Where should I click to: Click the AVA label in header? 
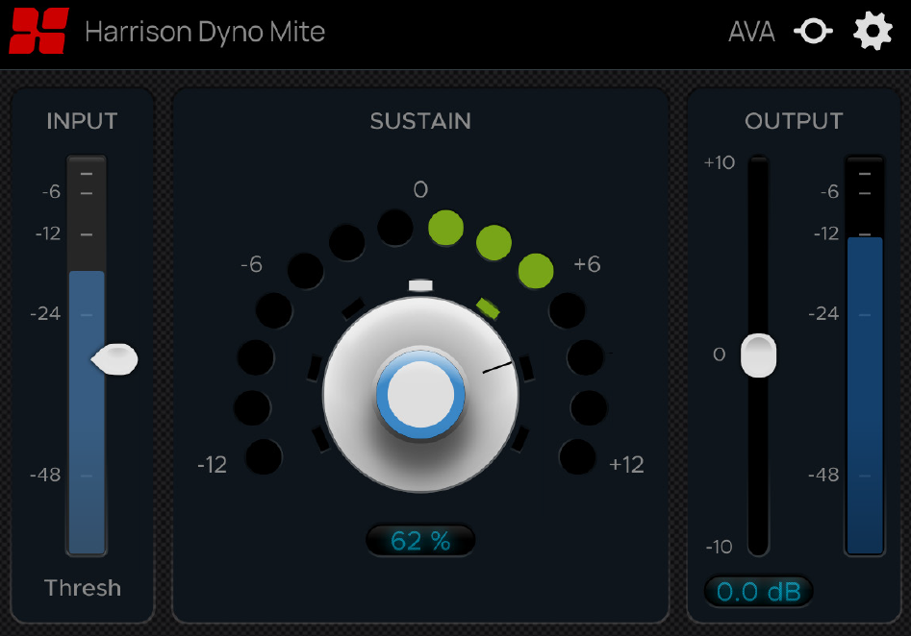pos(751,32)
